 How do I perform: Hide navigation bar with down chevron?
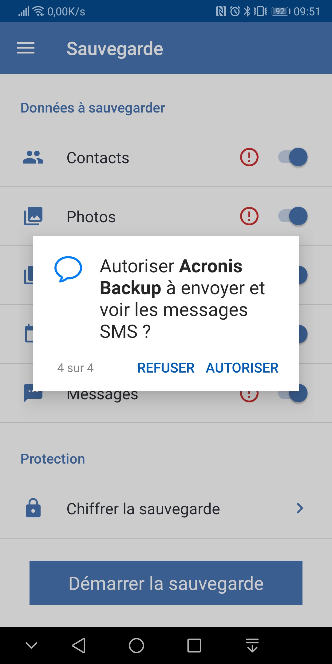pyautogui.click(x=31, y=645)
